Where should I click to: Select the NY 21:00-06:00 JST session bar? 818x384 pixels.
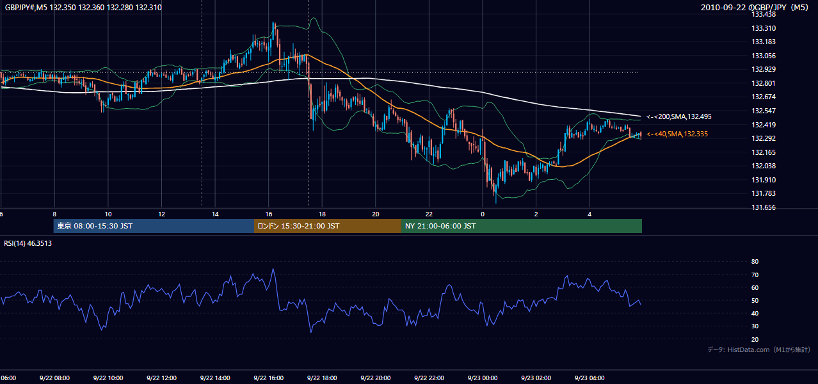pyautogui.click(x=522, y=226)
